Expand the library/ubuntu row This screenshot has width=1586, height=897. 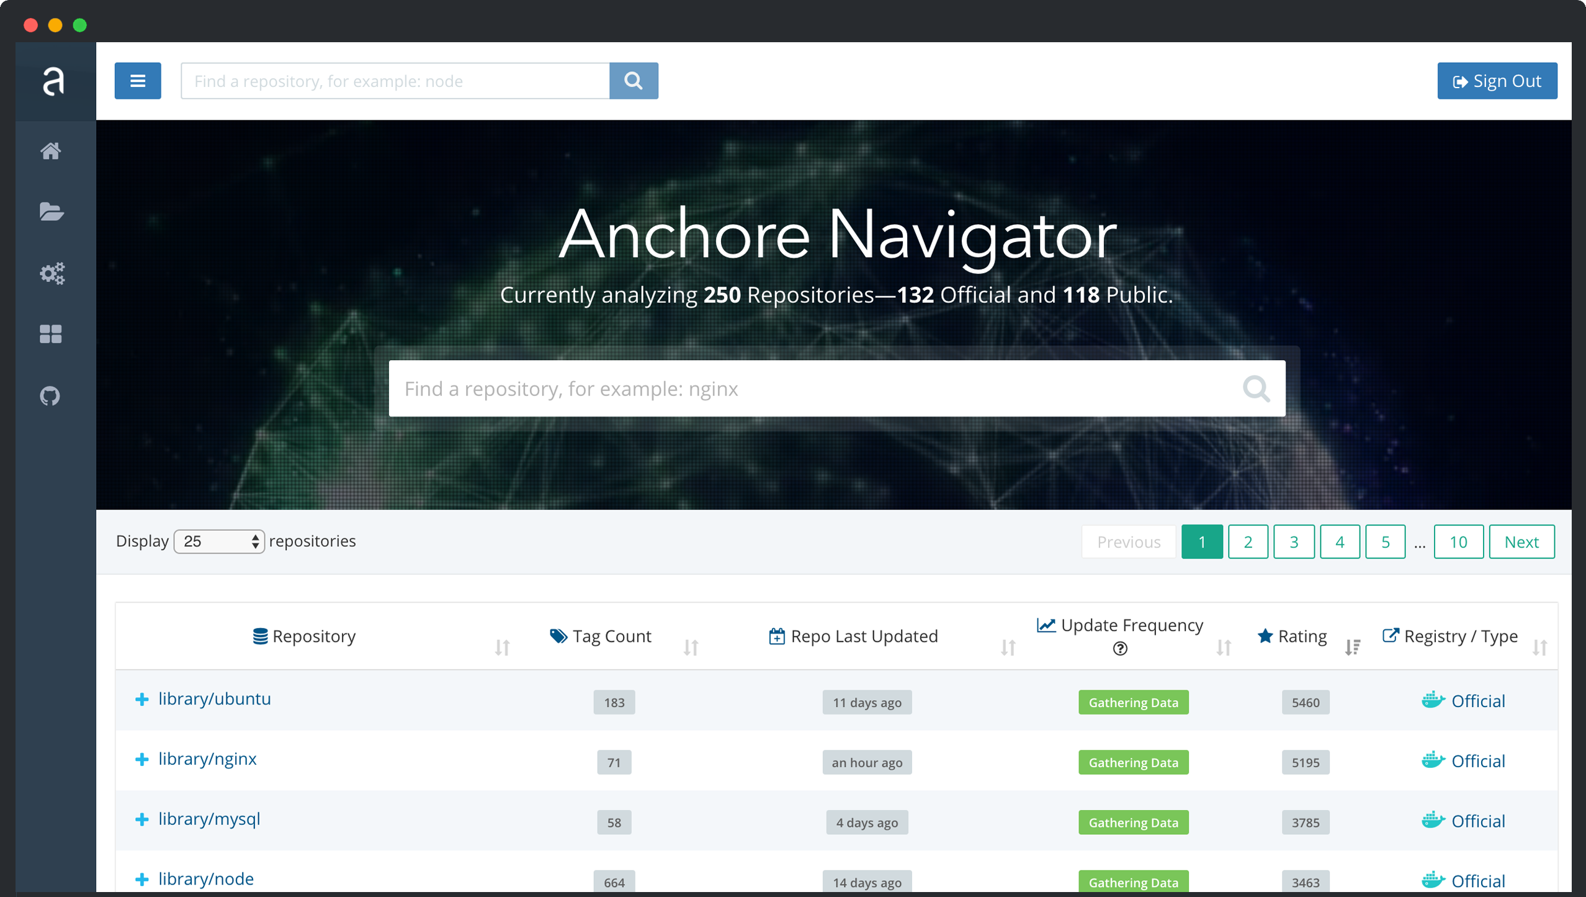point(142,700)
